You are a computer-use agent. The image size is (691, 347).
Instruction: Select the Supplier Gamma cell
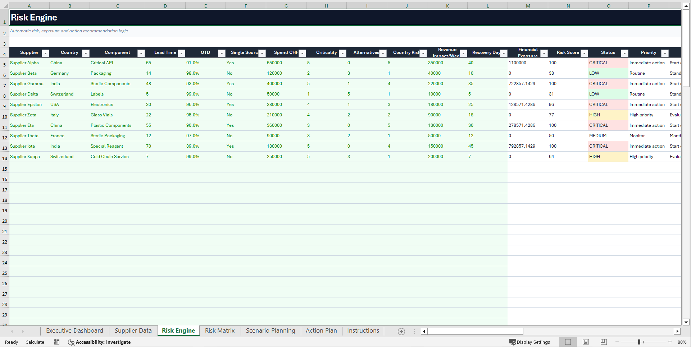[x=29, y=84]
